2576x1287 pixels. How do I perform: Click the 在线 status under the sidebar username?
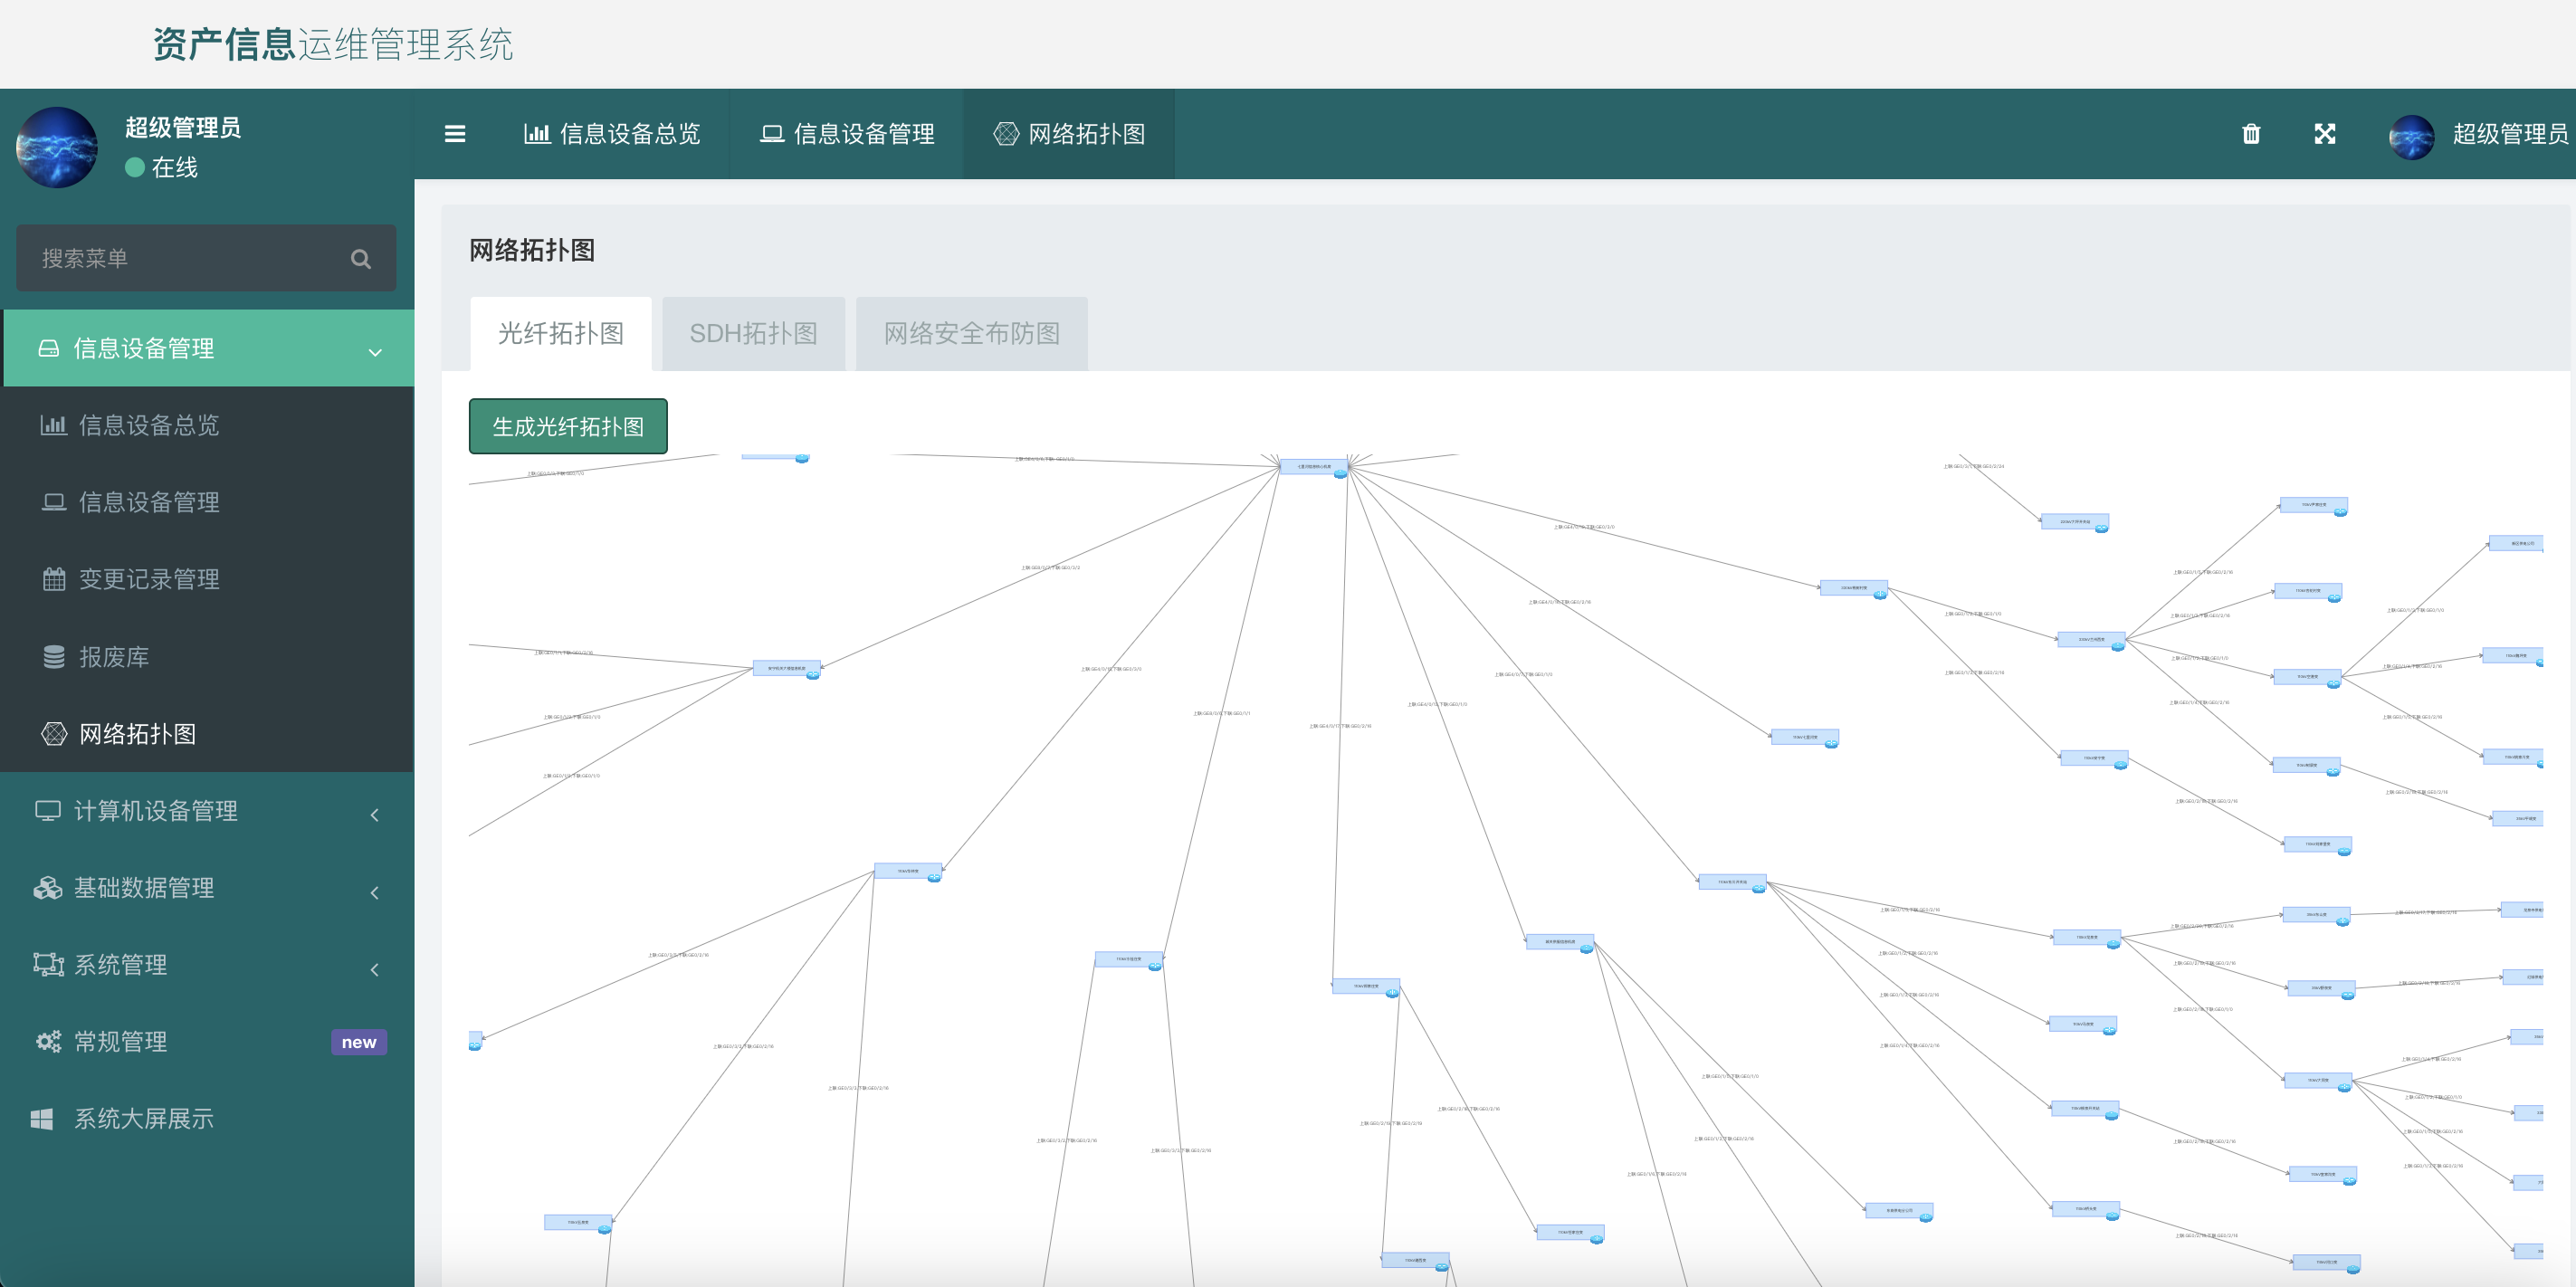pyautogui.click(x=162, y=168)
